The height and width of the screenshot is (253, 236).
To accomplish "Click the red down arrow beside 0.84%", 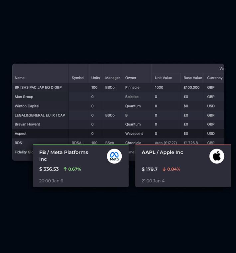I will 164,169.
